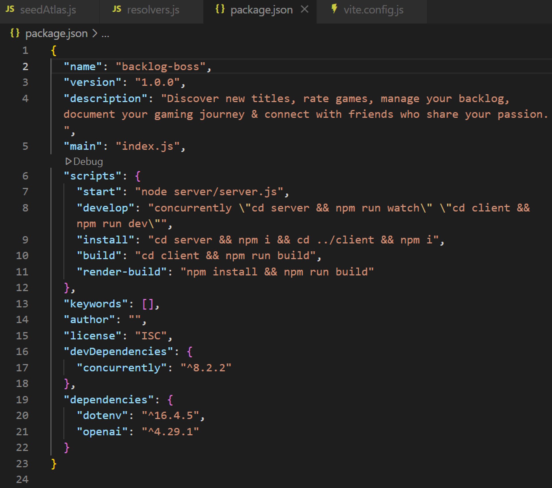The image size is (552, 488).
Task: Place cursor in the "backlog-boss" name value
Action: [x=160, y=67]
